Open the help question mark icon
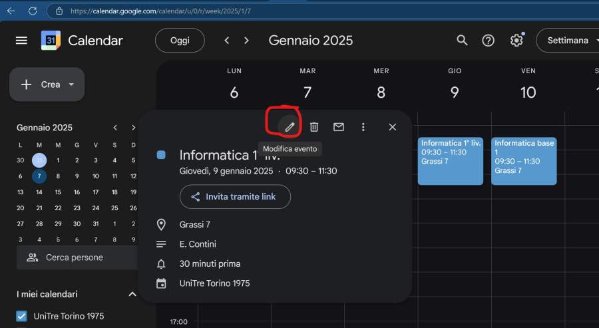Image resolution: width=599 pixels, height=328 pixels. point(489,41)
